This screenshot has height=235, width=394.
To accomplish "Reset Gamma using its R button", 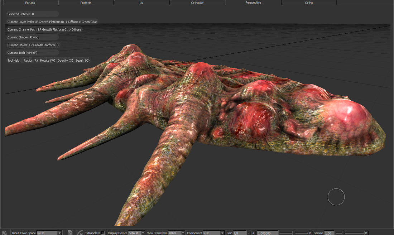I will point(366,233).
